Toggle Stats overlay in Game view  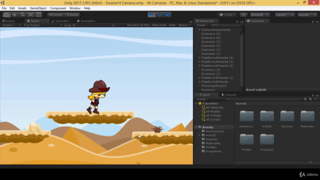tap(172, 25)
